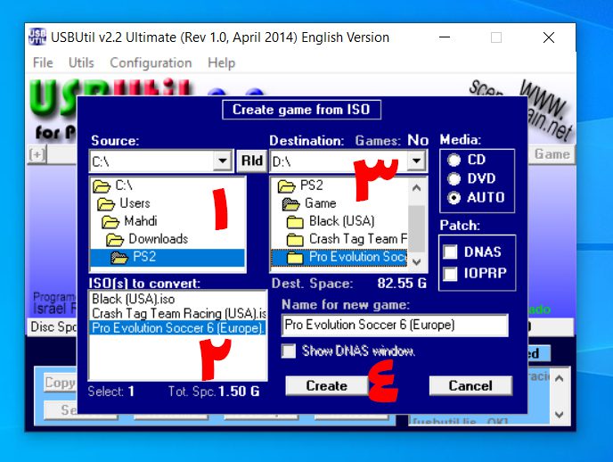Minimize the USBUtil window

445,37
